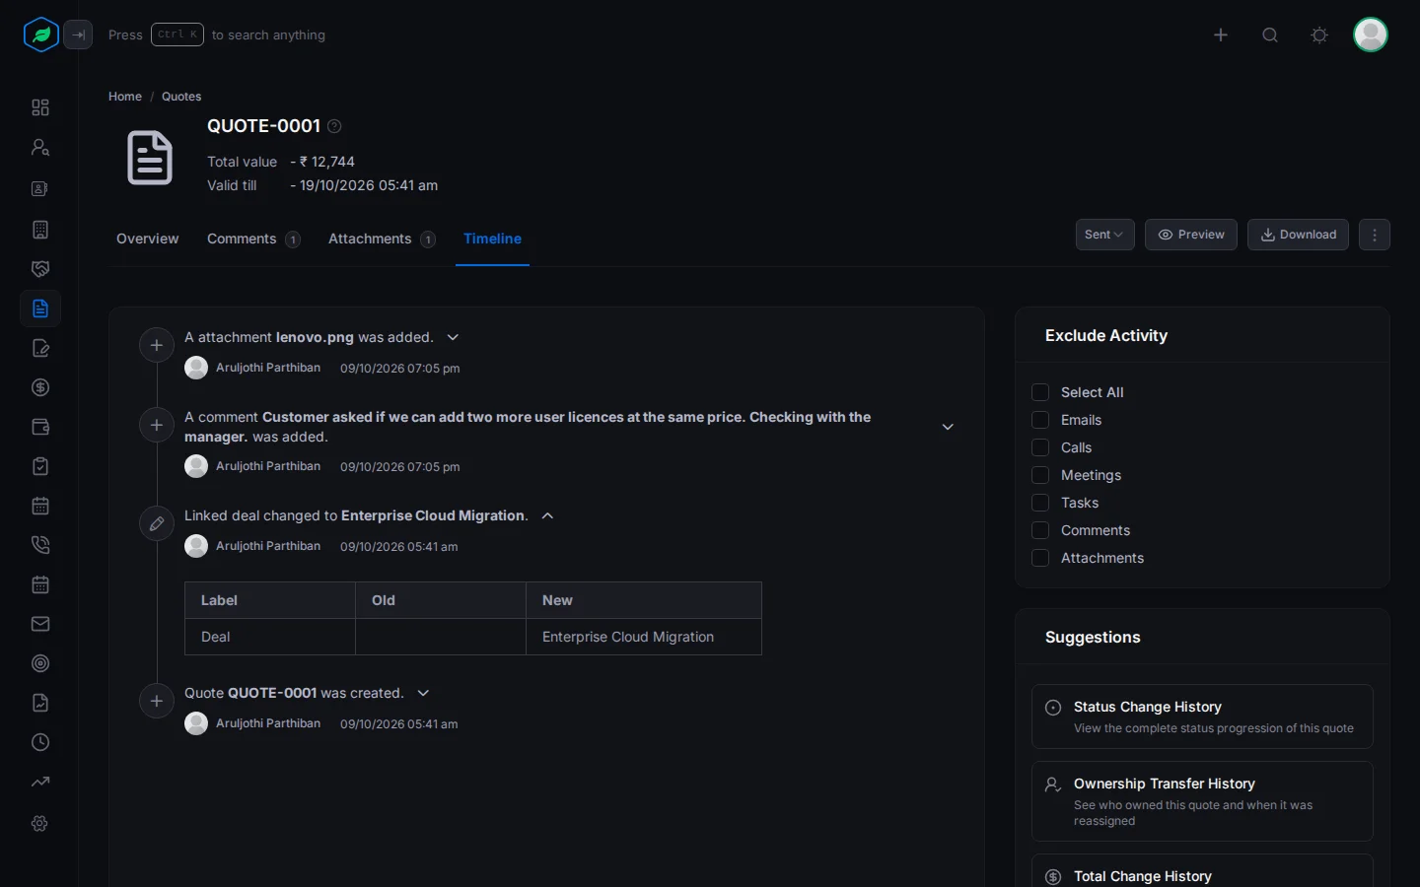This screenshot has width=1420, height=887.
Task: Click the Preview button
Action: click(x=1191, y=235)
